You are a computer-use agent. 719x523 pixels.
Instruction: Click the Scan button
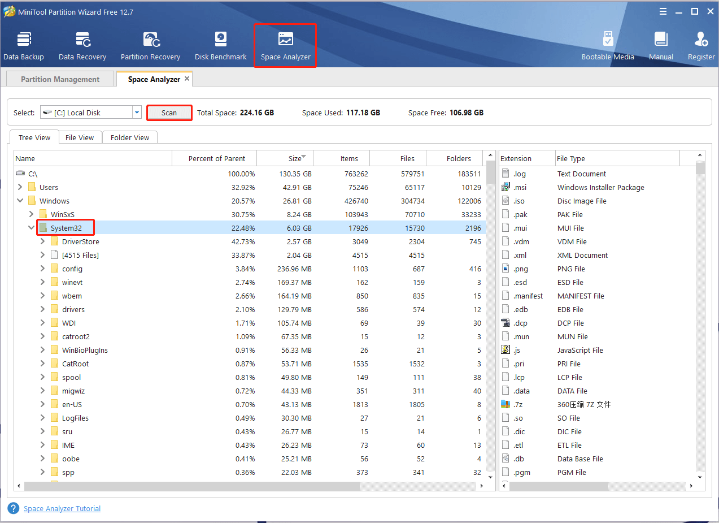pos(169,113)
